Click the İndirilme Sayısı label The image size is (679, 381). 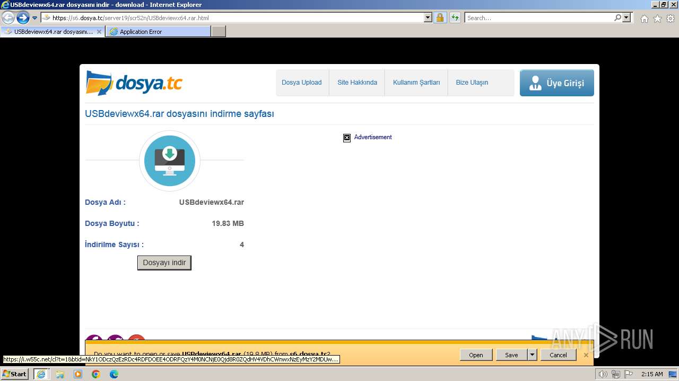click(x=114, y=244)
